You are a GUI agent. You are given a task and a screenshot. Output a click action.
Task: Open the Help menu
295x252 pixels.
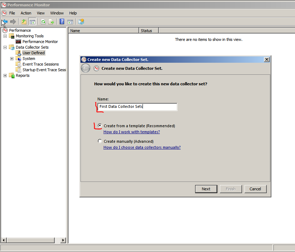pos(73,13)
